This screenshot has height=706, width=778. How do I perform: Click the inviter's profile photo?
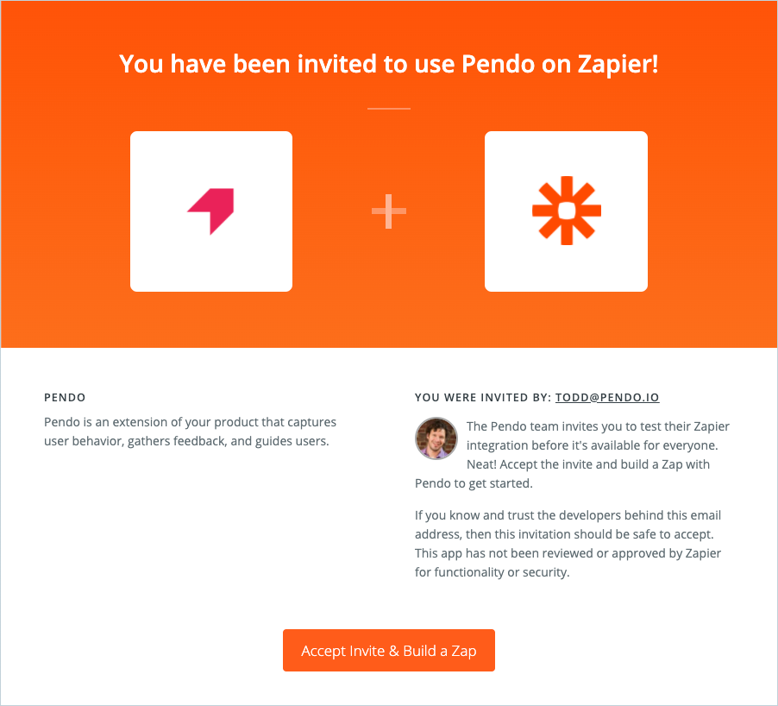[x=436, y=438]
